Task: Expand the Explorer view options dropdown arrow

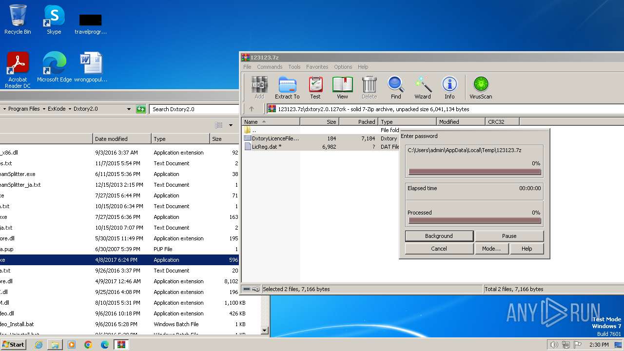Action: pos(231,125)
